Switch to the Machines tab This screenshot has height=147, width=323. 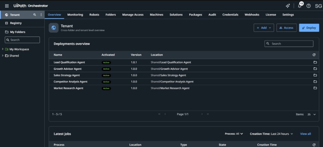[x=157, y=15]
